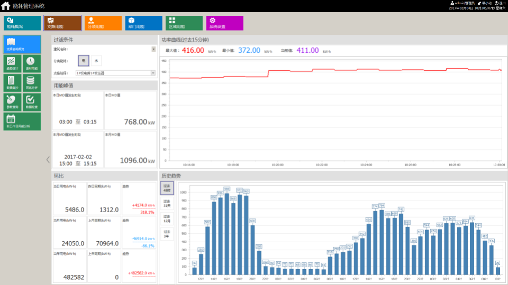Open 趋势统计 trend chart tile

pos(12,64)
